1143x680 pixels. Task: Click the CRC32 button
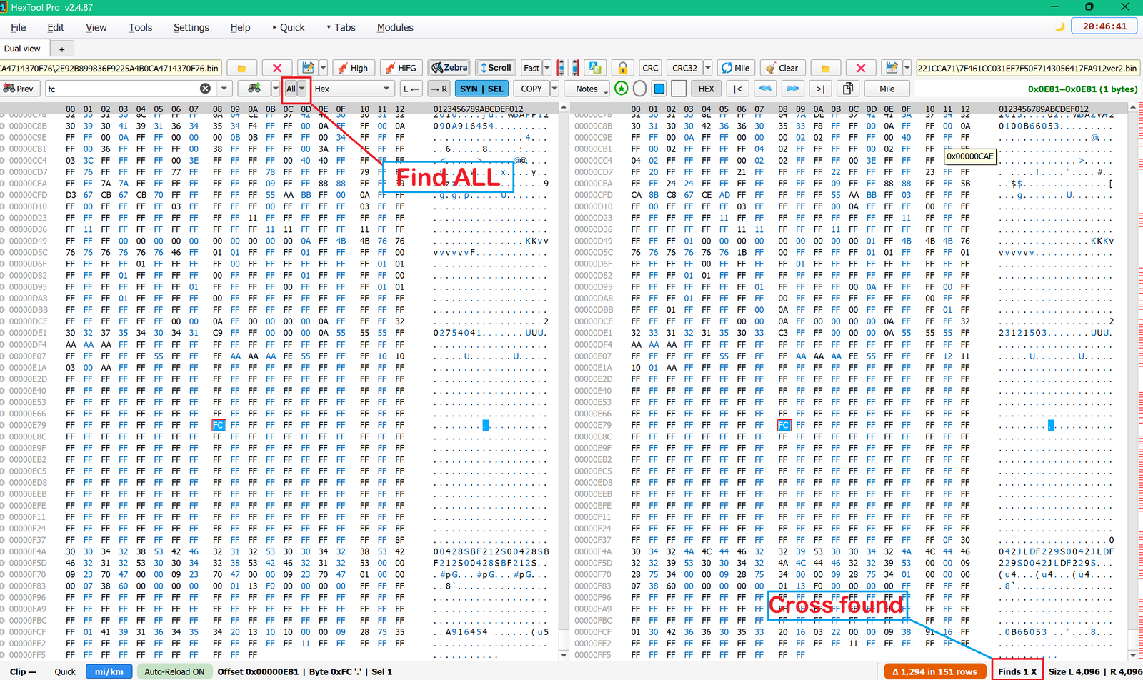684,68
